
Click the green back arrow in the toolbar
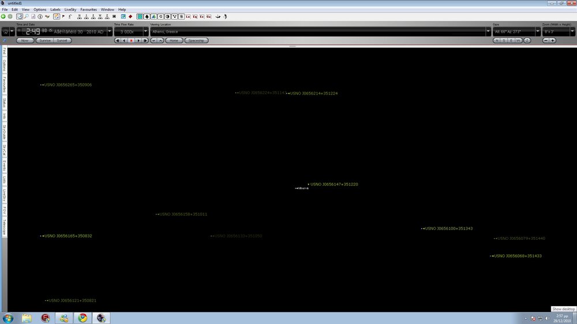click(3, 17)
